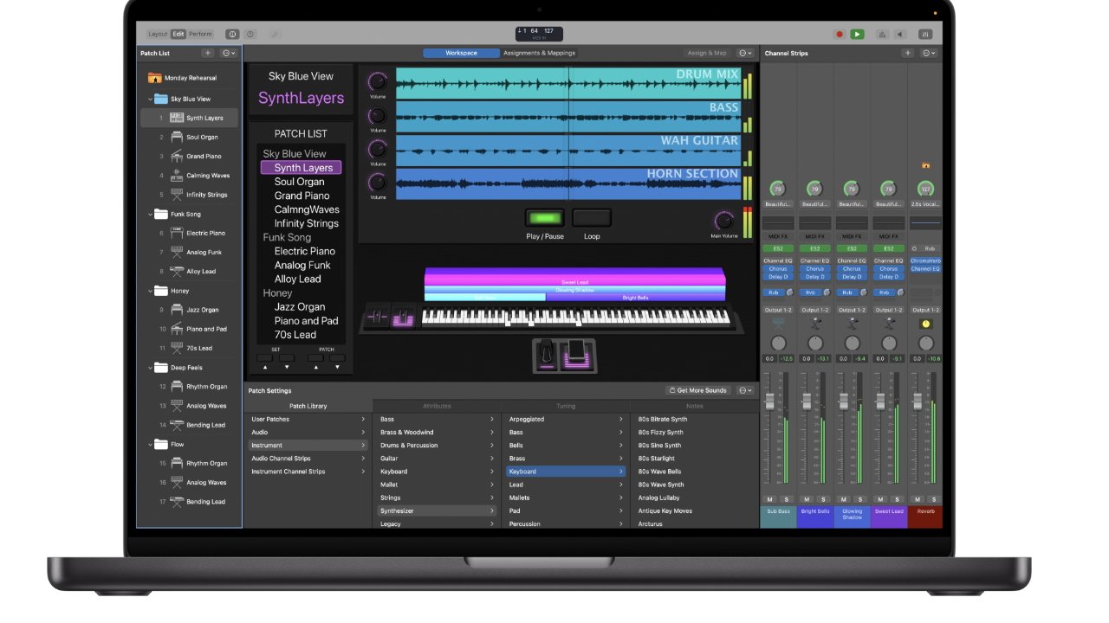1109x623 pixels.
Task: Collapse the Funk Song folder in the Patch List
Action: point(149,214)
